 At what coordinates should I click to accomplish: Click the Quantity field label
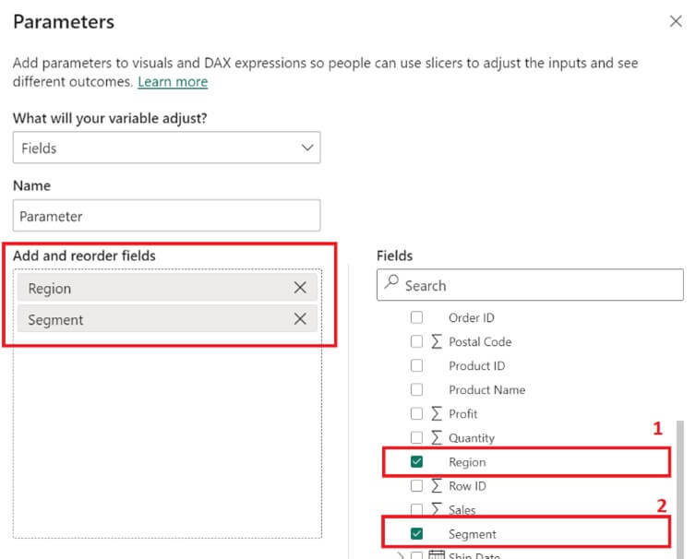[x=472, y=438]
